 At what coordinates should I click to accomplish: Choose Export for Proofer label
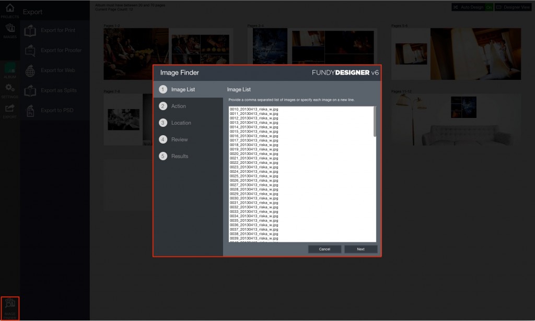61,51
